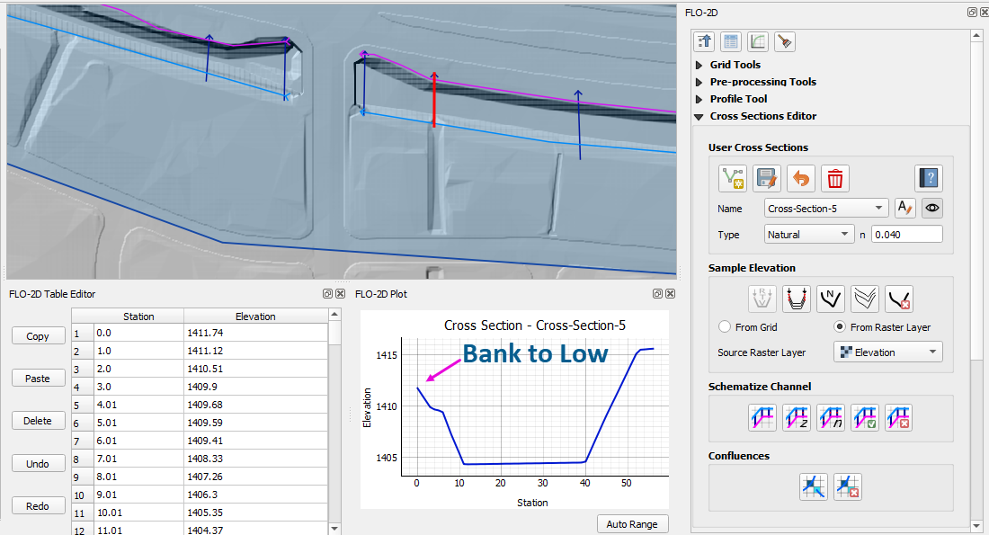Click the Manning's n value field

tap(906, 235)
